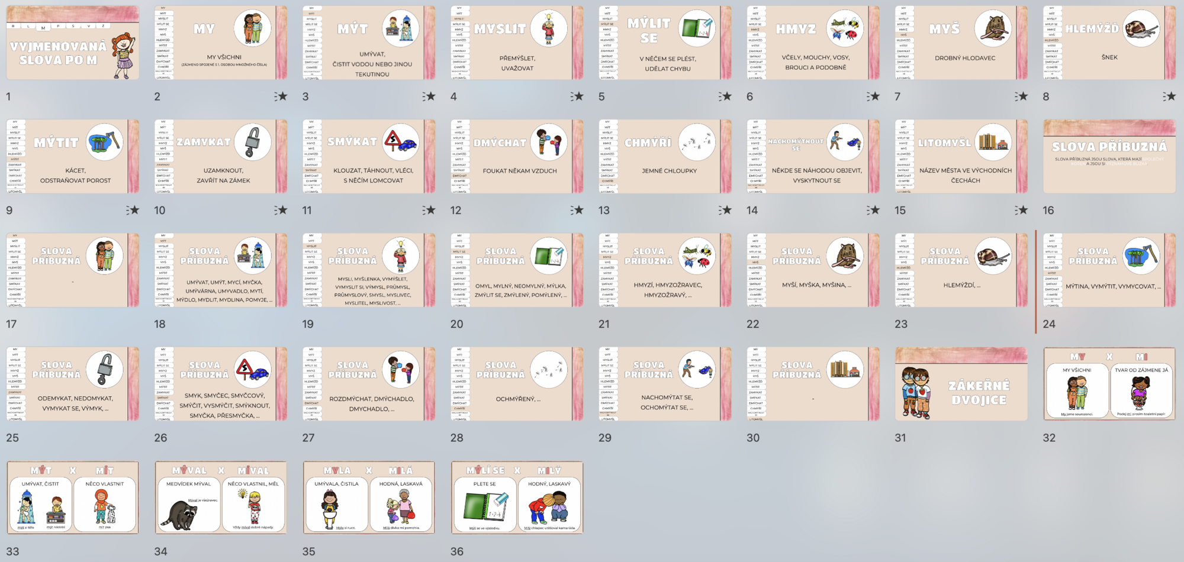Click the transition star icon under slide 8
This screenshot has height=562, width=1184.
(1169, 96)
